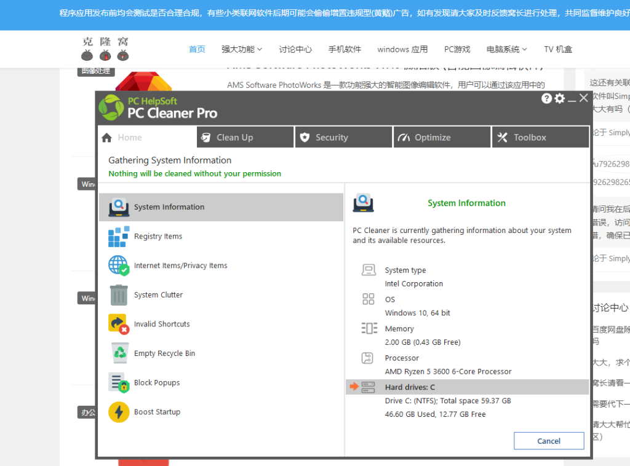Click the Windows 10, 64 bit value

point(418,313)
